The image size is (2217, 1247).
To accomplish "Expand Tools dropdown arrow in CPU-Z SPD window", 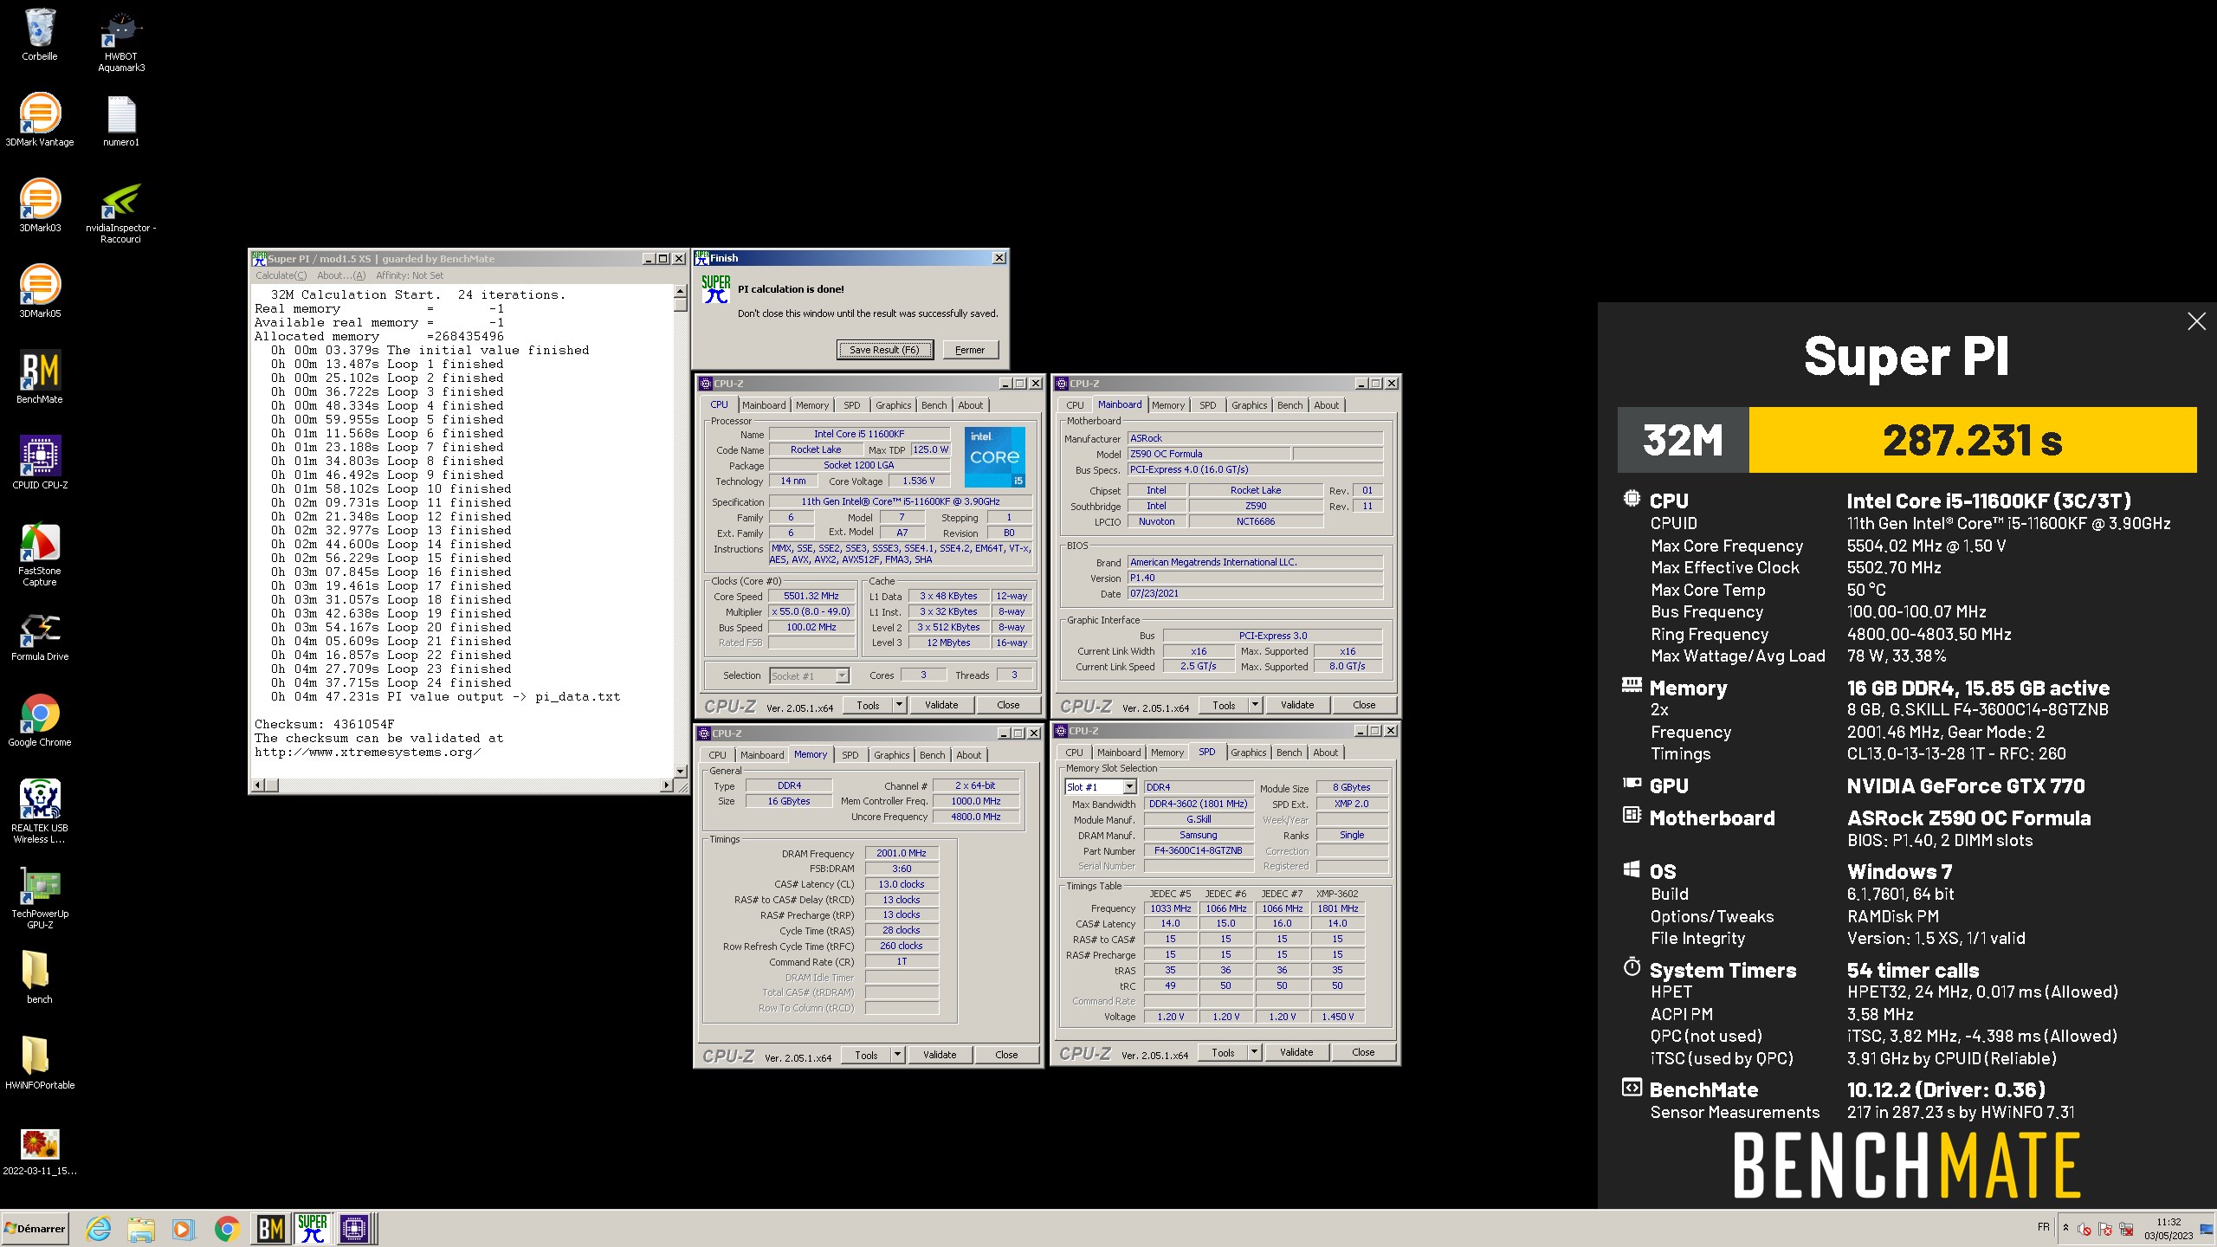I will pos(1254,1052).
